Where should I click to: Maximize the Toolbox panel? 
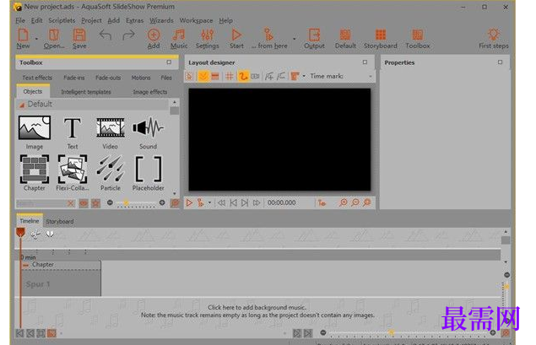(x=169, y=62)
